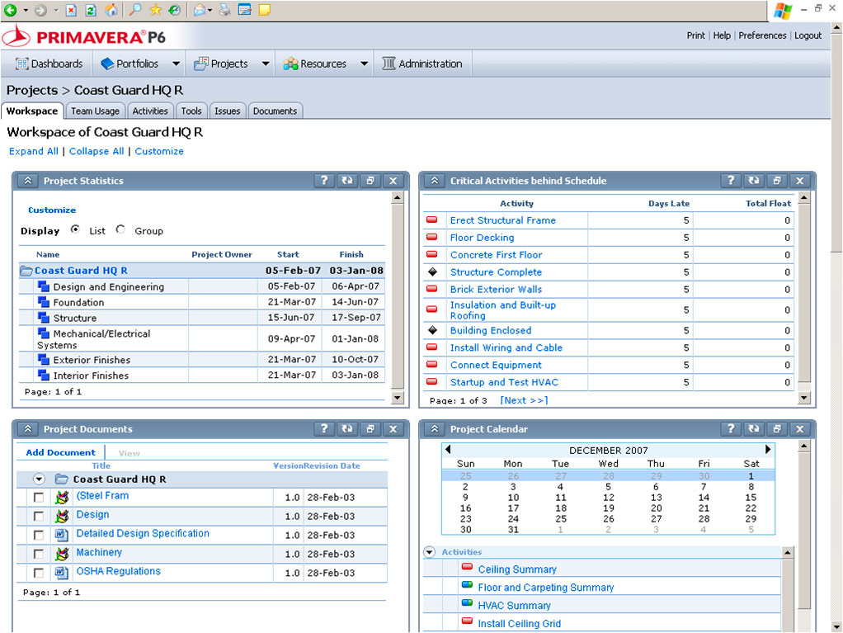Open the Projects dropdown arrow
Viewport: 843px width, 633px height.
pos(266,64)
